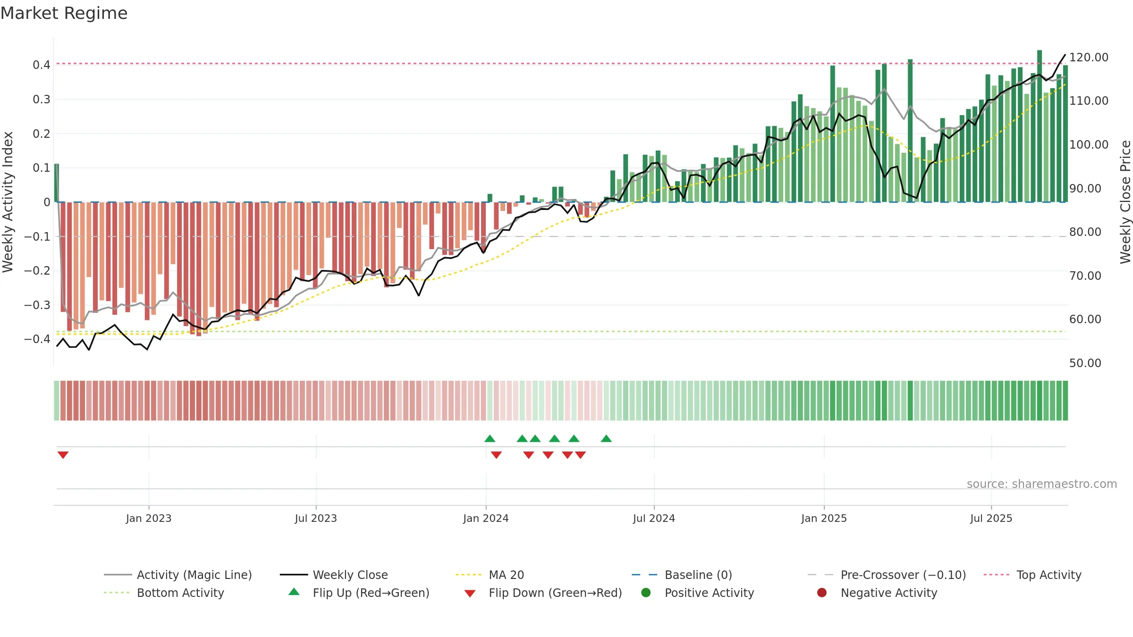Screen dimensions: 1133x637
Task: Click the Market Regime chart title
Action: point(64,13)
